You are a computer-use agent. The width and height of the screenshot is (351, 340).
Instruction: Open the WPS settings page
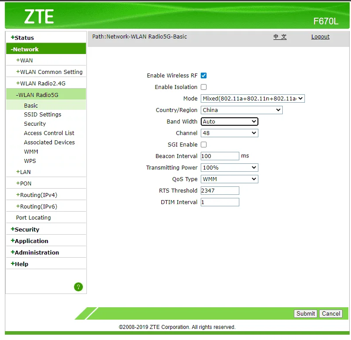tap(30, 161)
